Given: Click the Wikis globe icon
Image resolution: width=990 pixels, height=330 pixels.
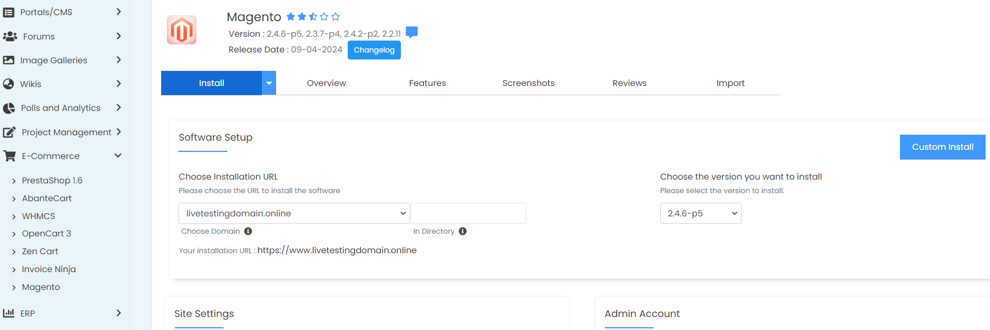Looking at the screenshot, I should (9, 84).
